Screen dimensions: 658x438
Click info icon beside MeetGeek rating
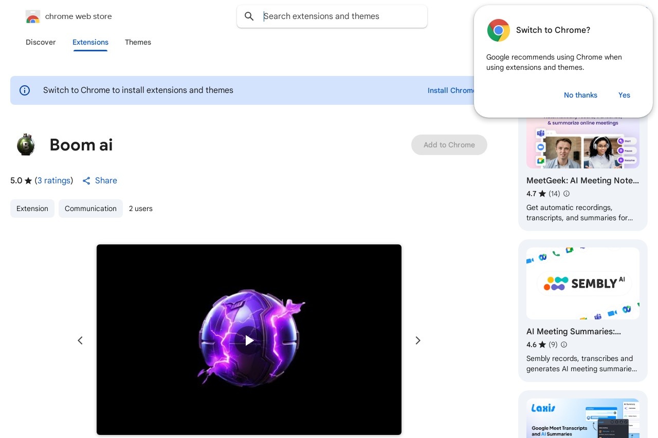pos(566,194)
